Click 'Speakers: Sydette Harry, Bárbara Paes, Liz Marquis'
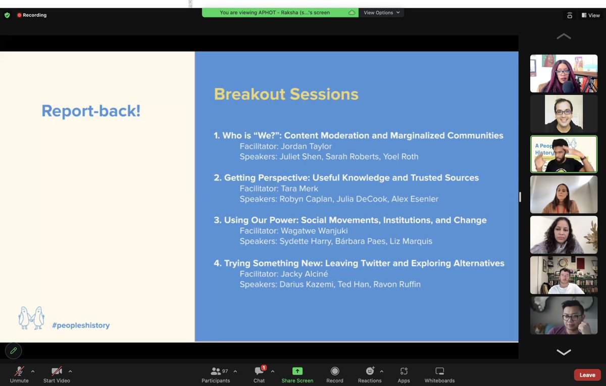Image resolution: width=606 pixels, height=386 pixels. coord(336,241)
